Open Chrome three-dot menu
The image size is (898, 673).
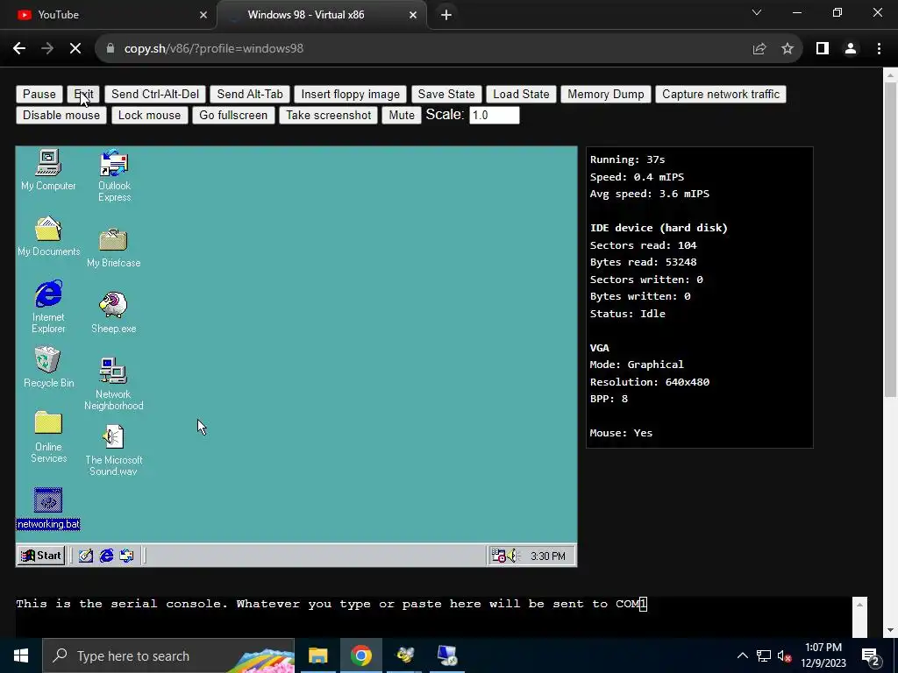click(x=879, y=49)
